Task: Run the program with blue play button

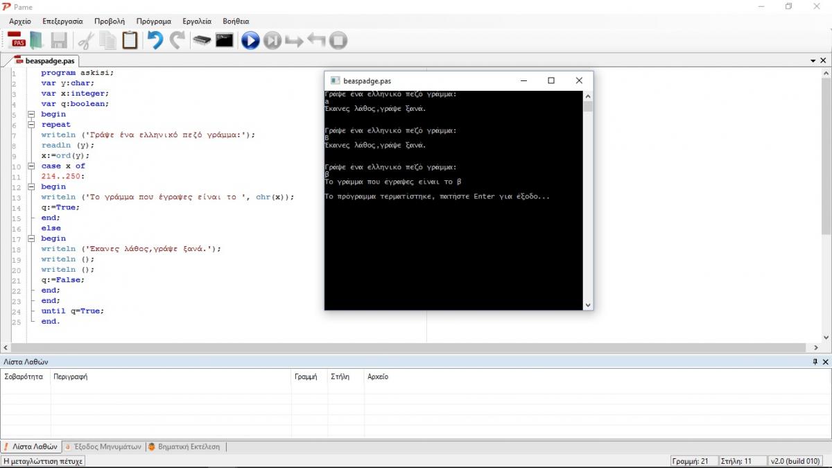Action: 250,40
